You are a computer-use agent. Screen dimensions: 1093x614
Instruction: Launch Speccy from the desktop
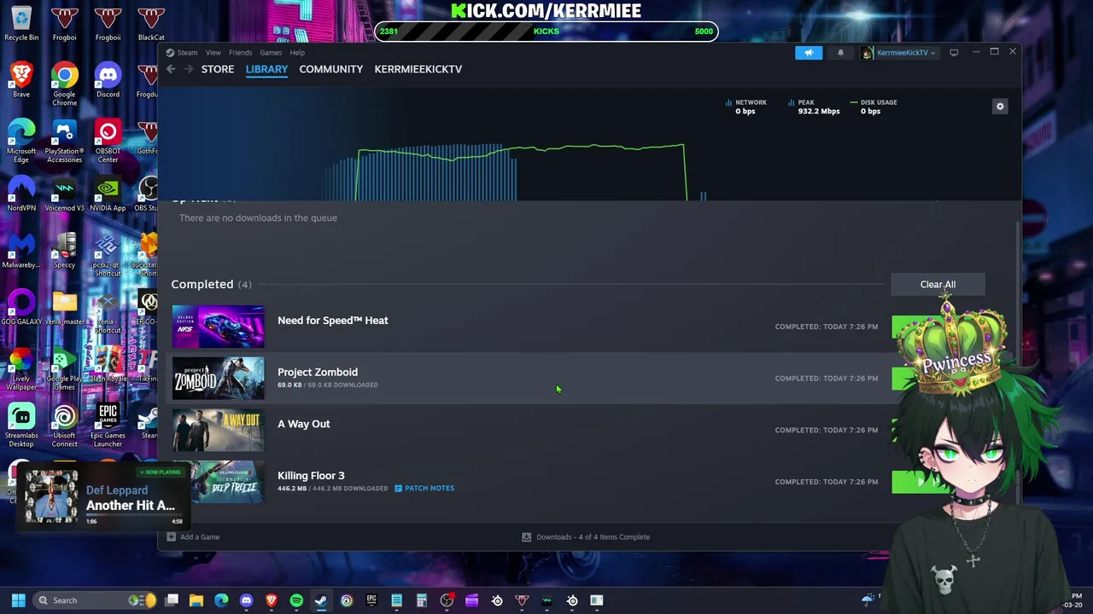(64, 251)
